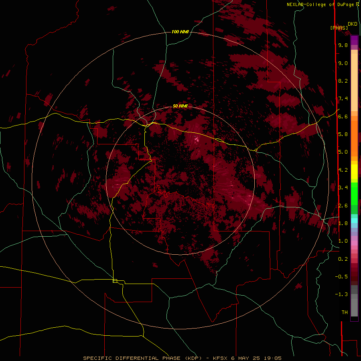The height and width of the screenshot is (361, 361).
Task: Pick the cyan segment of the color bar
Action: tap(354, 221)
